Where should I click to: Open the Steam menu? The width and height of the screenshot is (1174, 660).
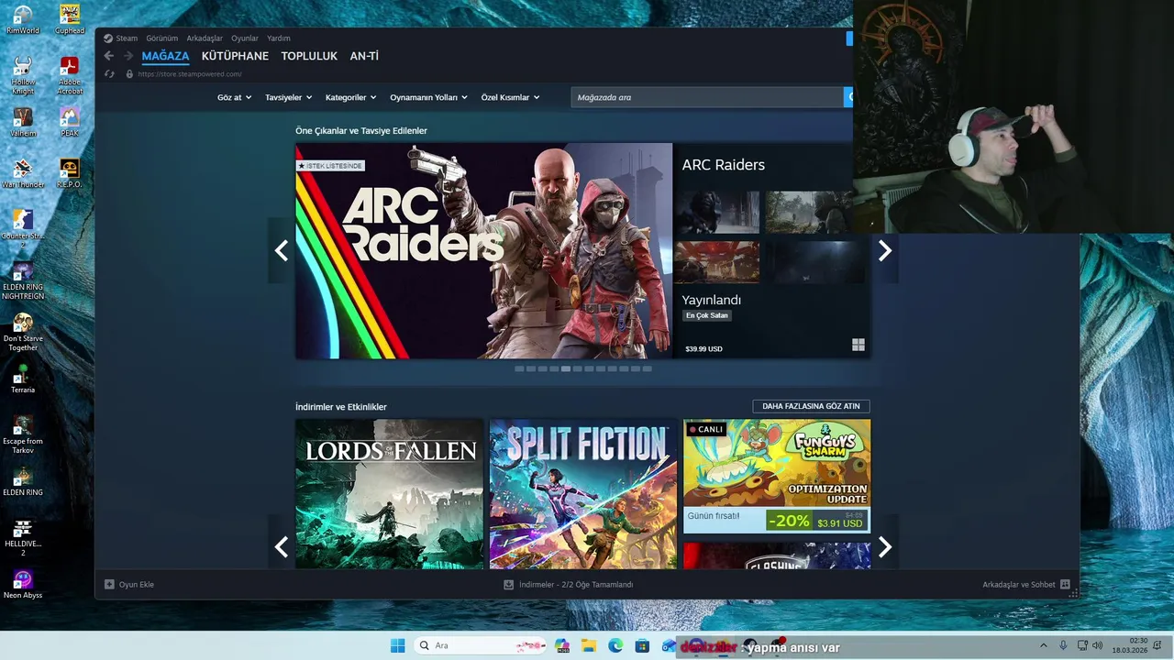click(x=120, y=38)
